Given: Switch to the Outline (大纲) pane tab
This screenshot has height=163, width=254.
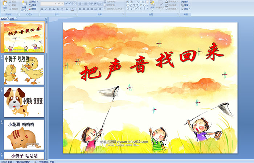Looking at the screenshot, I should [12, 19].
